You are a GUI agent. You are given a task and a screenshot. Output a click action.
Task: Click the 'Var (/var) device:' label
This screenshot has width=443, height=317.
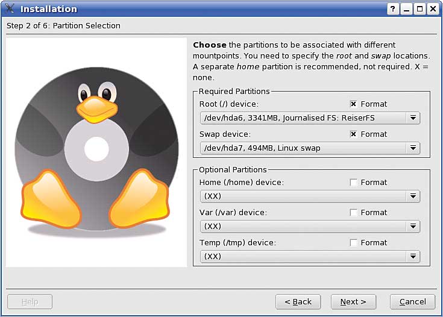coord(233,213)
